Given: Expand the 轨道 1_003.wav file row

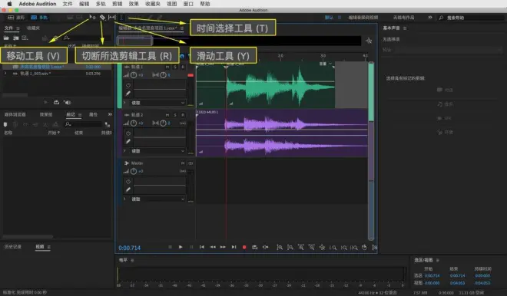Looking at the screenshot, I should point(5,74).
